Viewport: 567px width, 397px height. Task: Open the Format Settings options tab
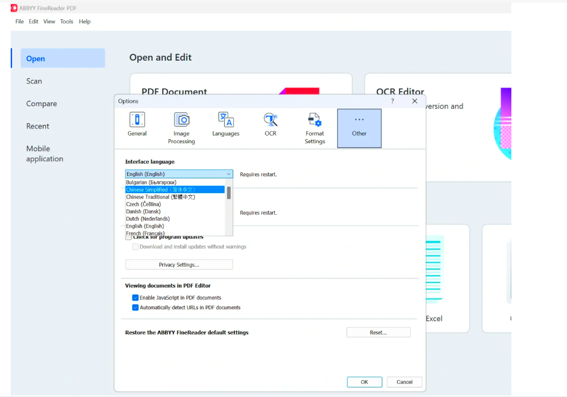coord(314,128)
